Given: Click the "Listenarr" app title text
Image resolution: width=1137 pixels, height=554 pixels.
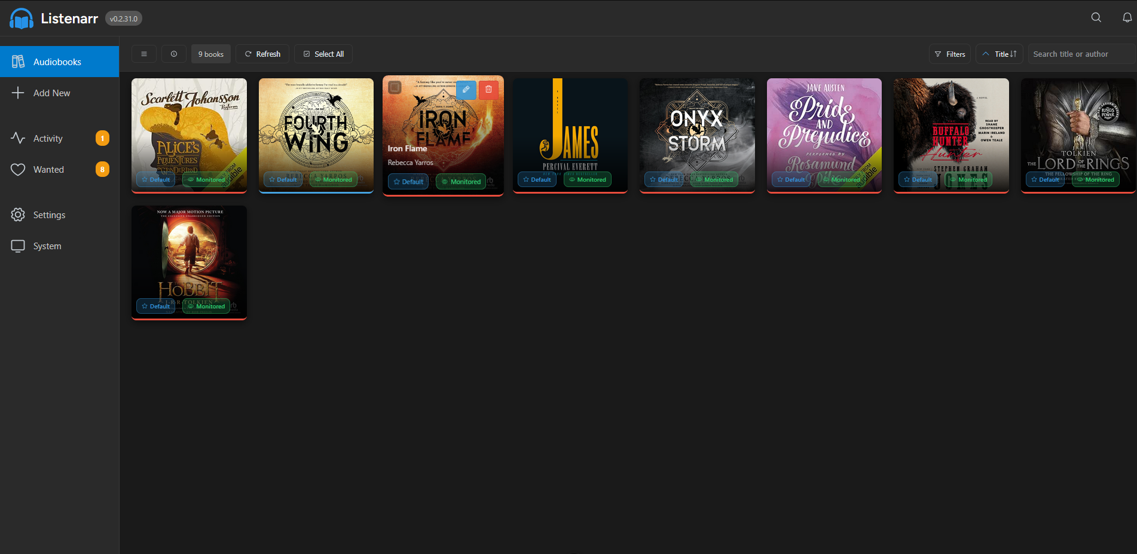Looking at the screenshot, I should click(69, 19).
